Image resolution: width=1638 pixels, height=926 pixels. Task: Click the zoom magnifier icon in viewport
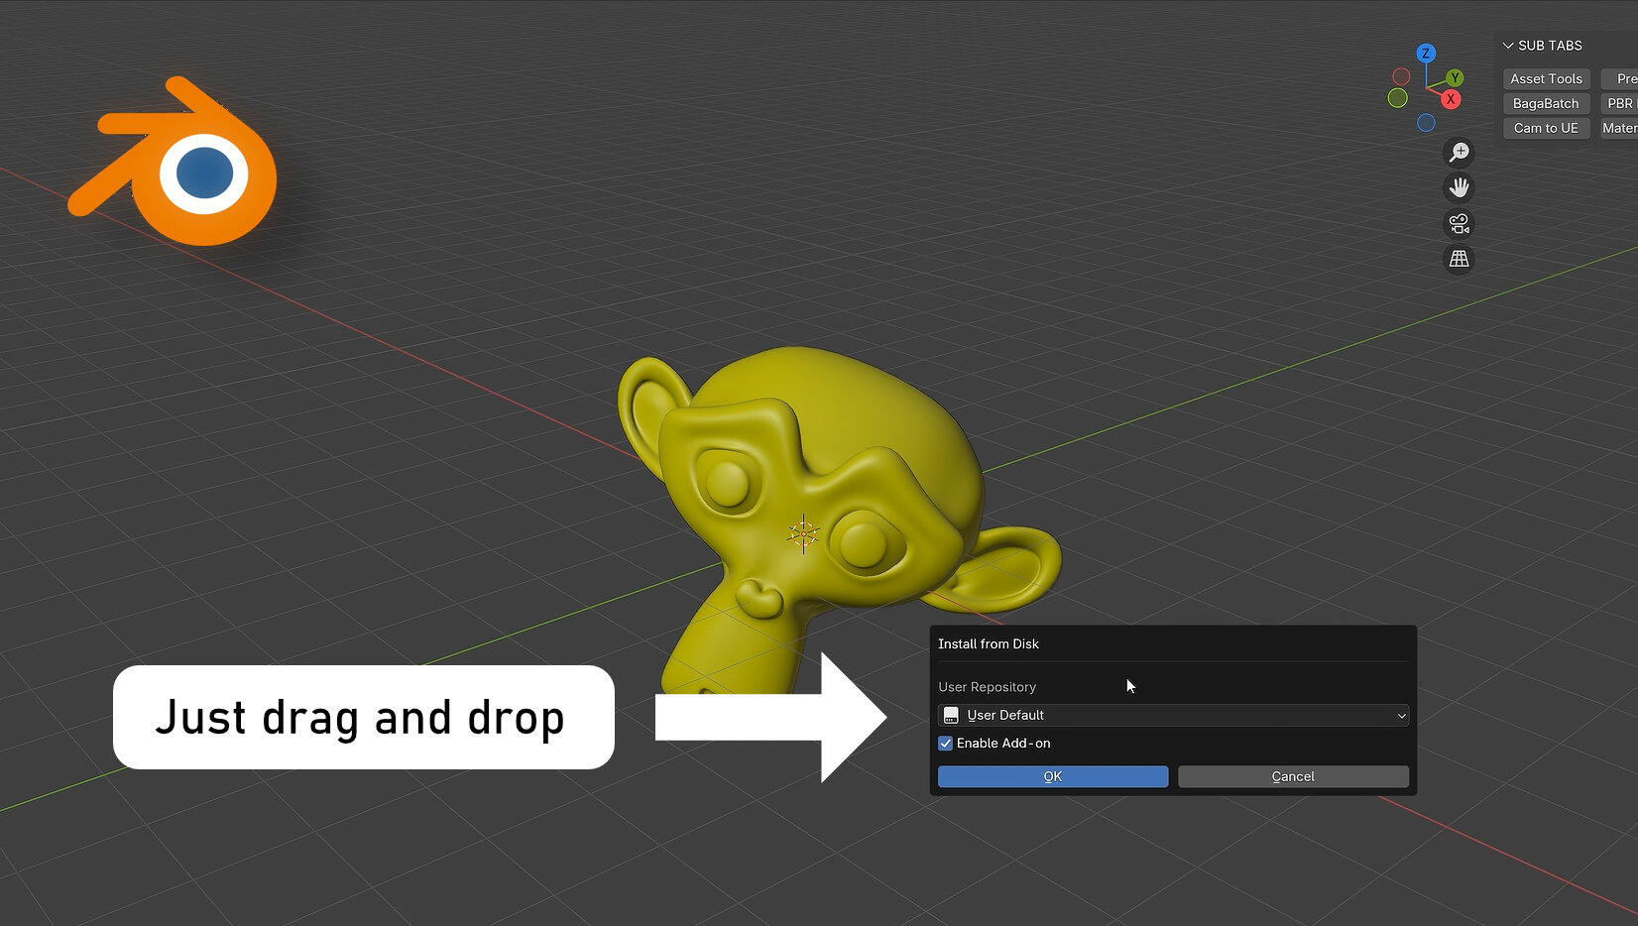pos(1459,152)
